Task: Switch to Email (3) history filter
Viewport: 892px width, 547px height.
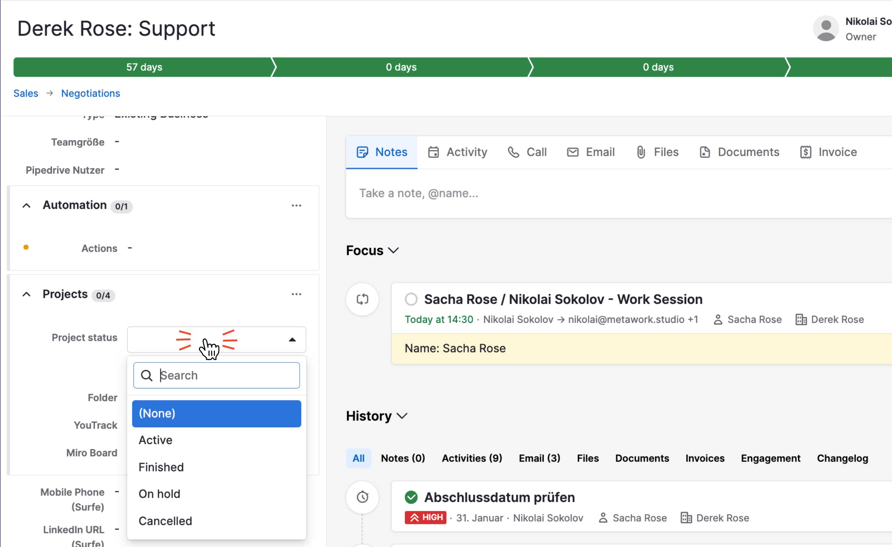Action: click(539, 458)
